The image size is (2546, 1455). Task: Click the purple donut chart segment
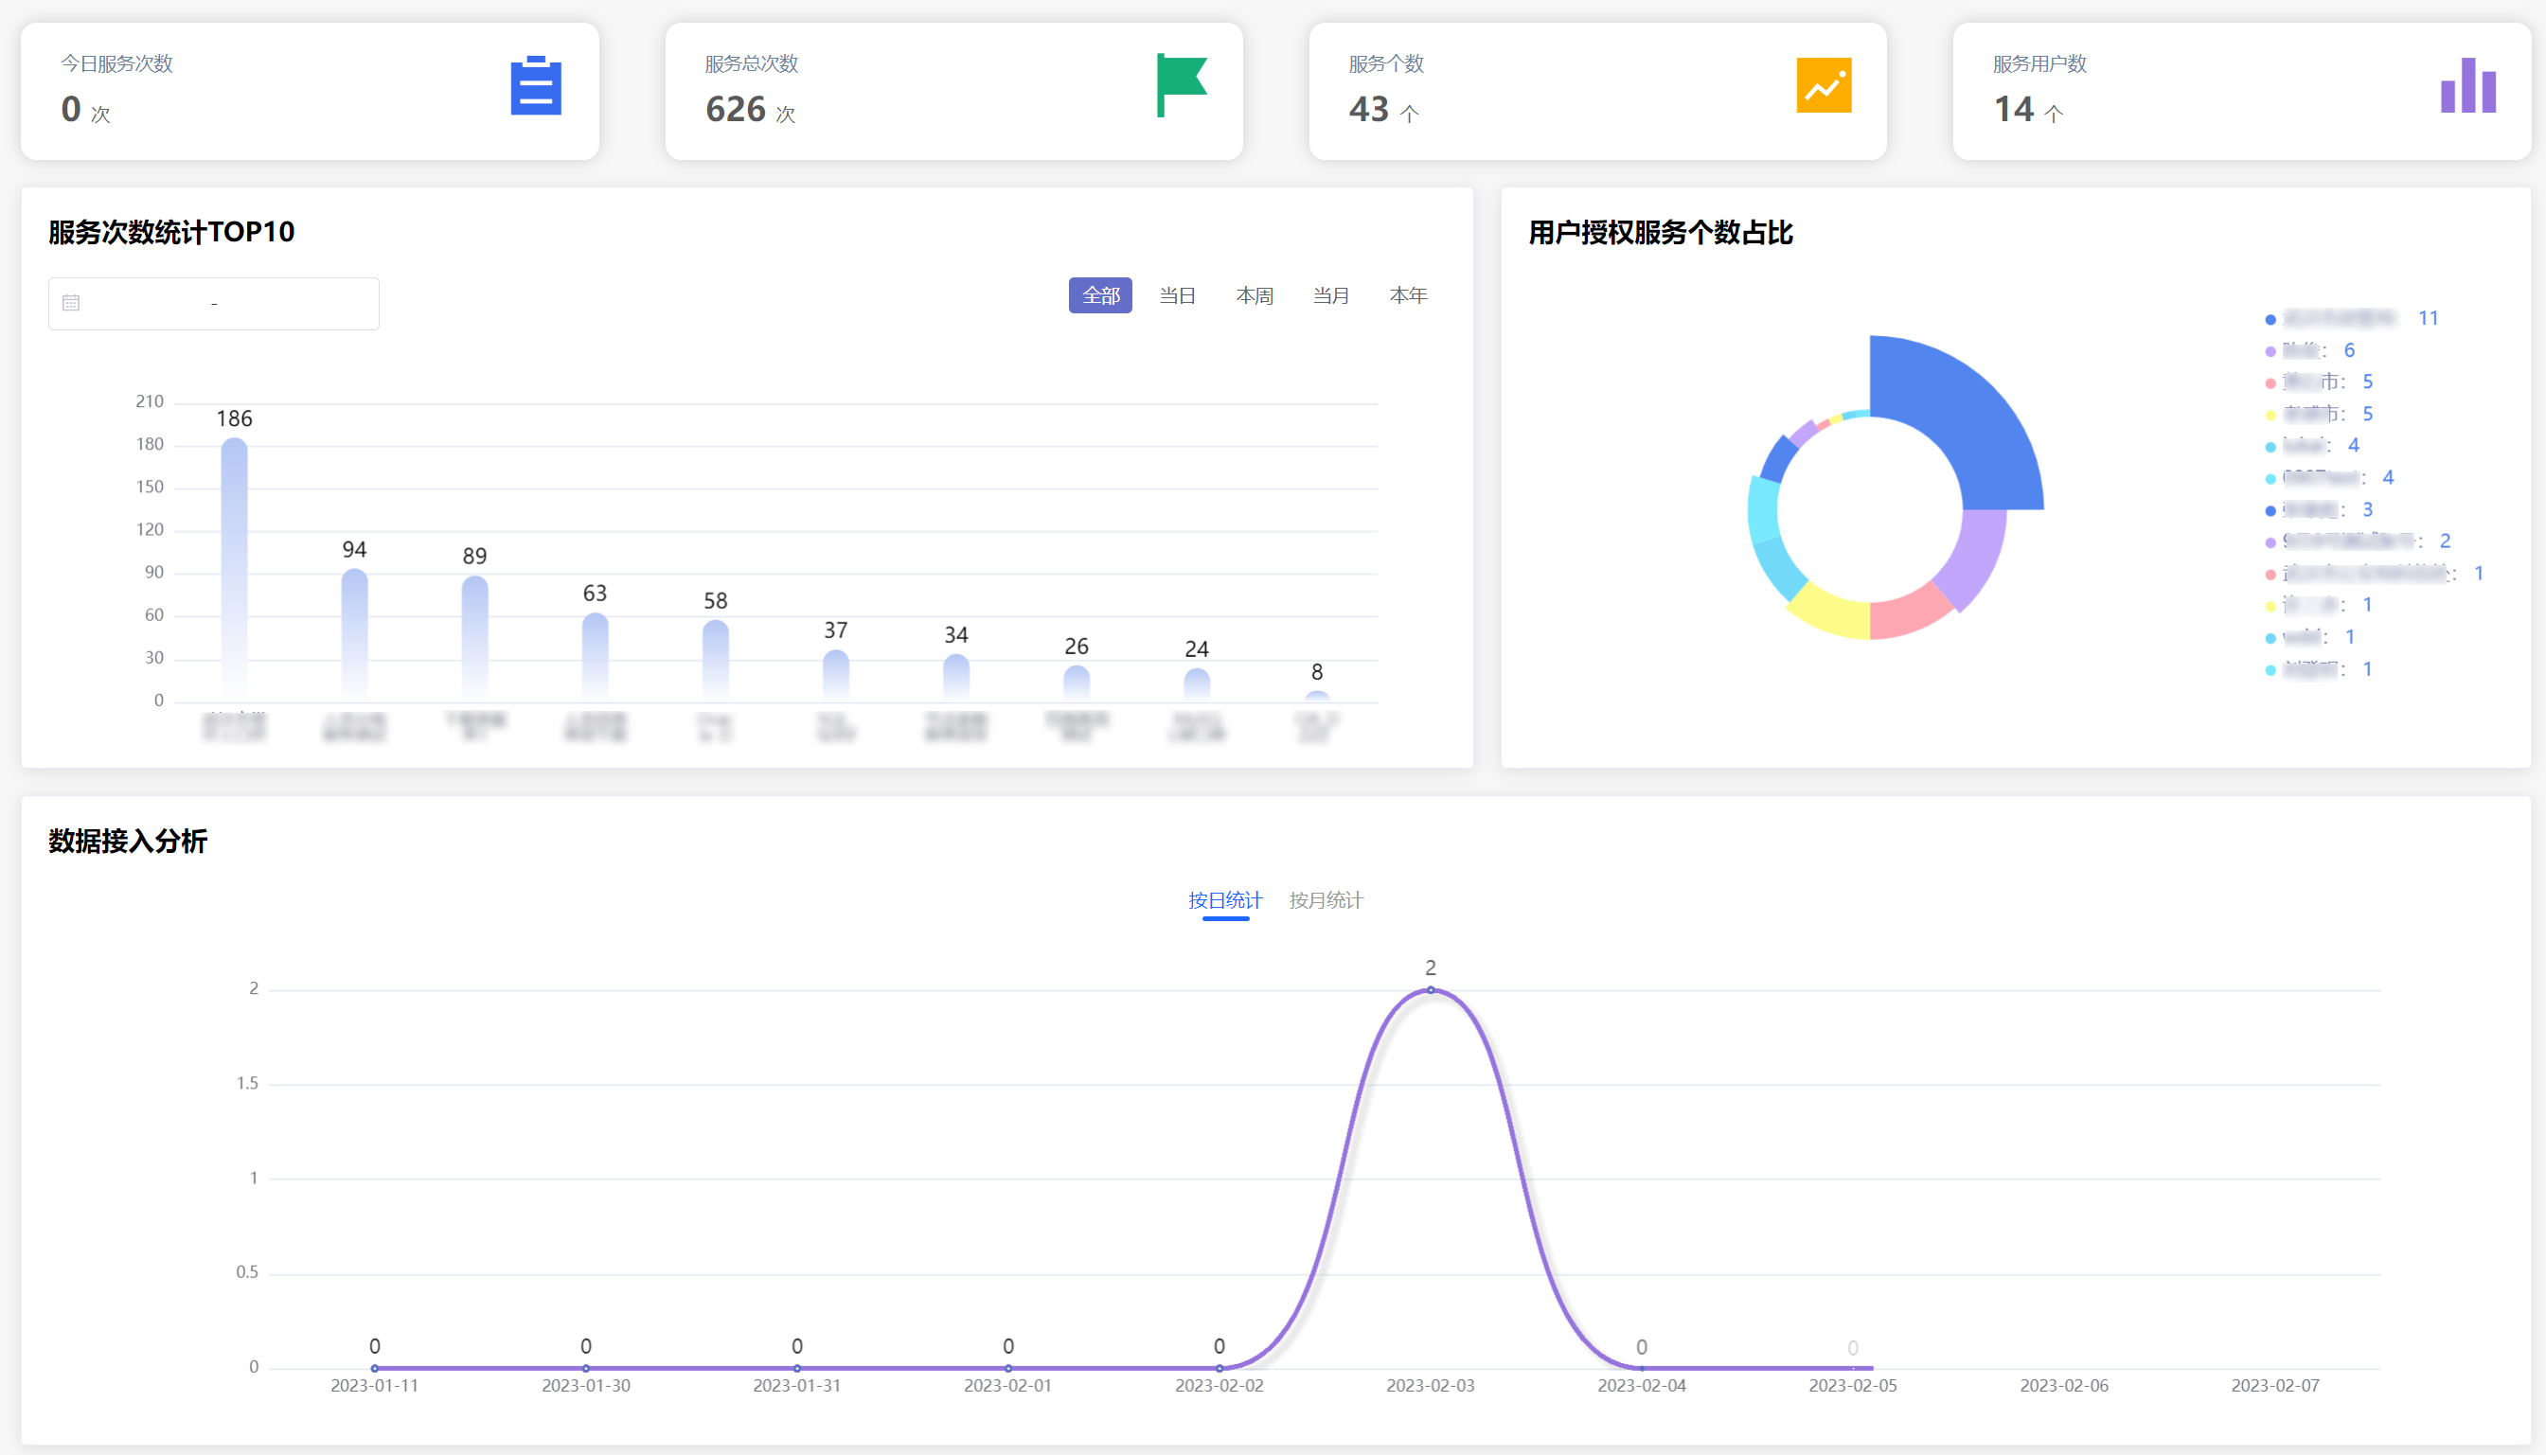[x=1974, y=557]
